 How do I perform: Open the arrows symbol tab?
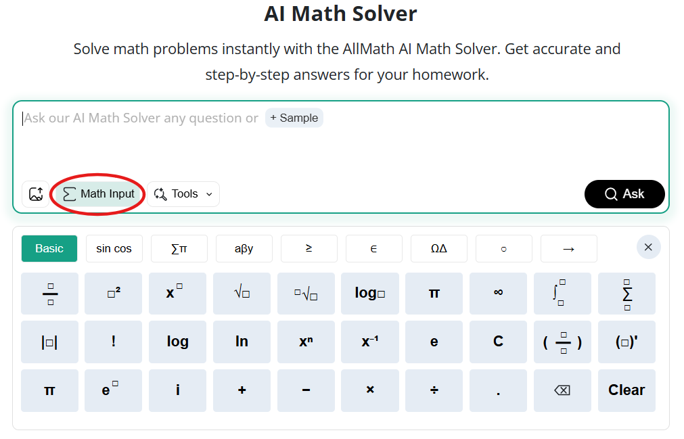click(568, 248)
